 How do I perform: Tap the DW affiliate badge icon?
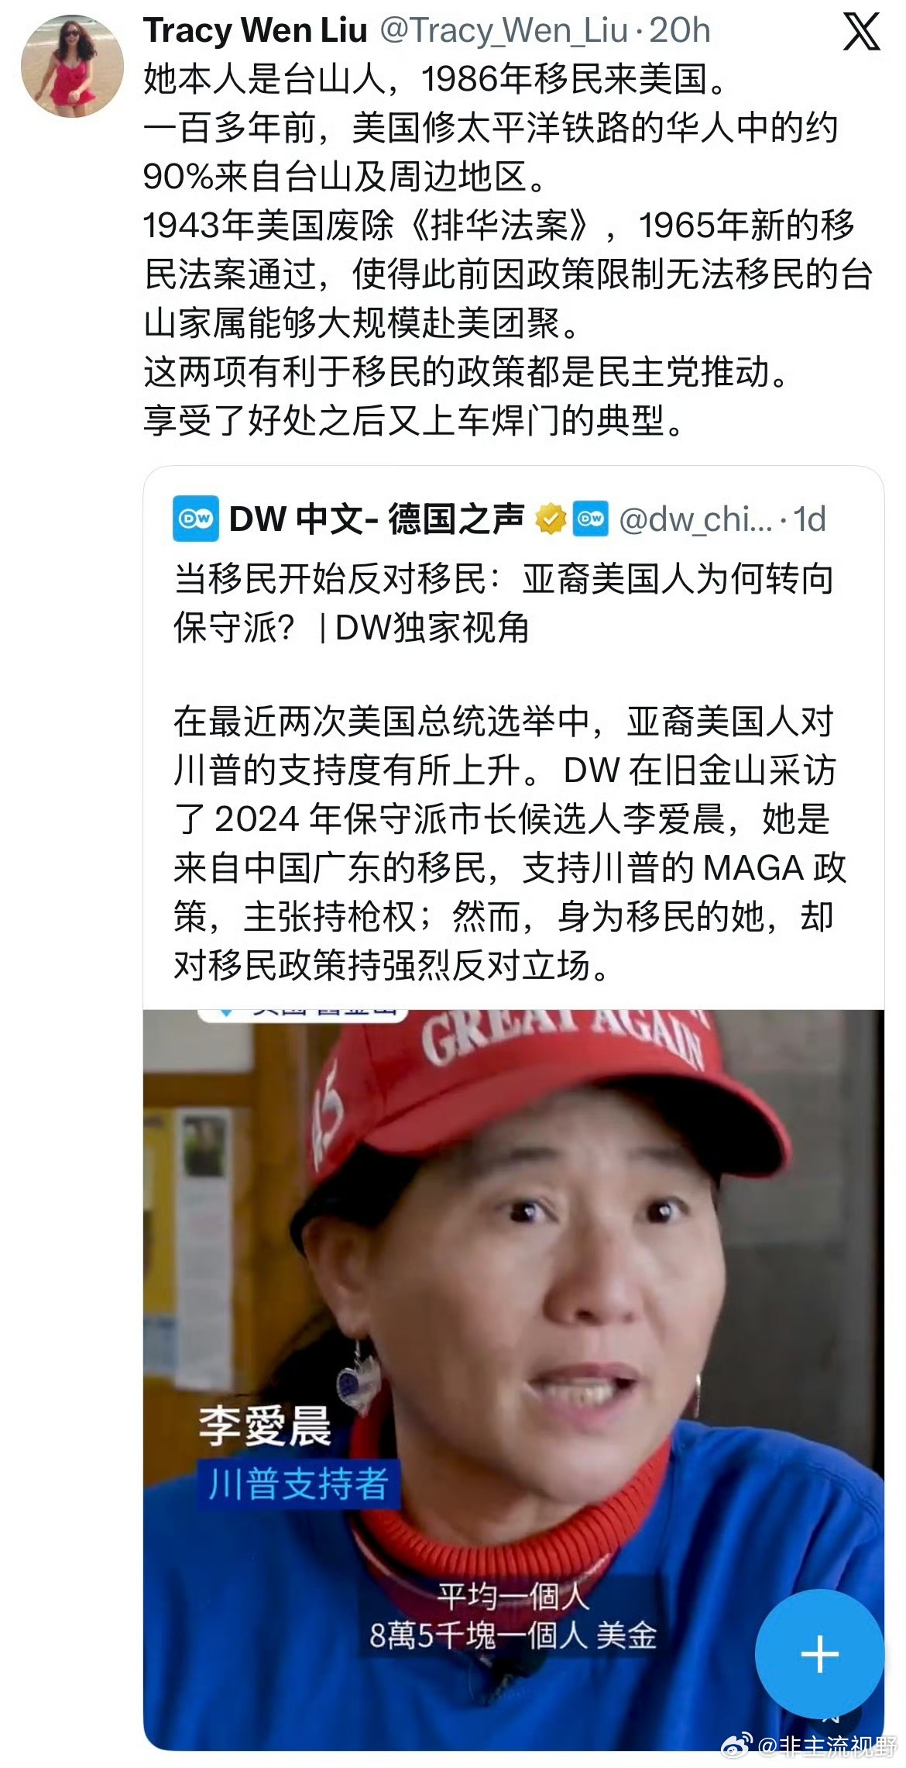[x=591, y=519]
